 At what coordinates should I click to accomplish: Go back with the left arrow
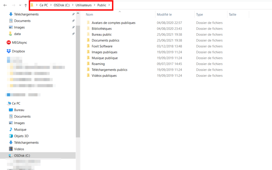[x=5, y=5]
